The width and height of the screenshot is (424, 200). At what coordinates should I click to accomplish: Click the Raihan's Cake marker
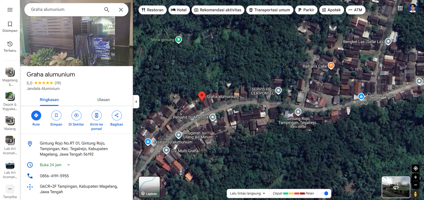[331, 66]
